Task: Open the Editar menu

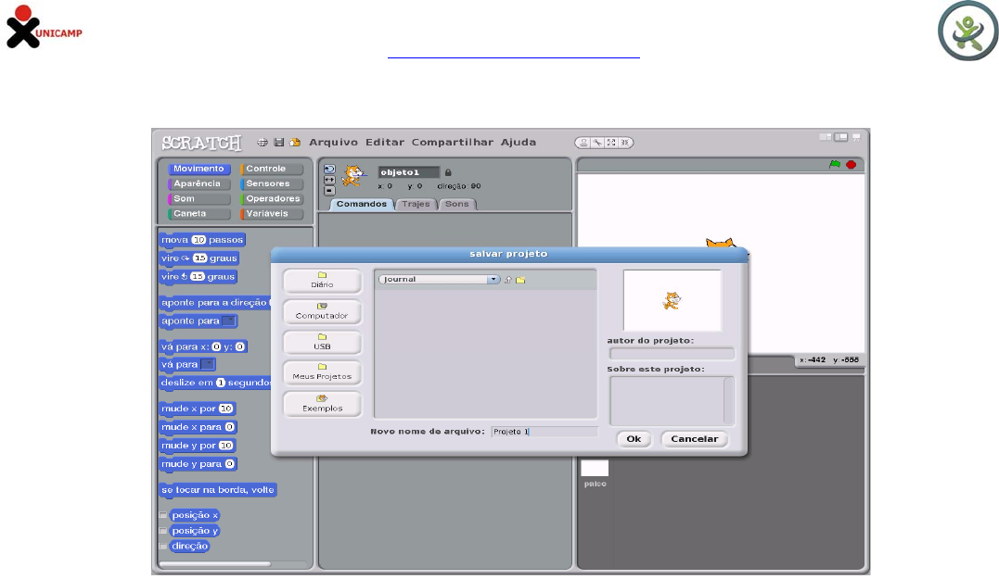Action: (x=385, y=143)
